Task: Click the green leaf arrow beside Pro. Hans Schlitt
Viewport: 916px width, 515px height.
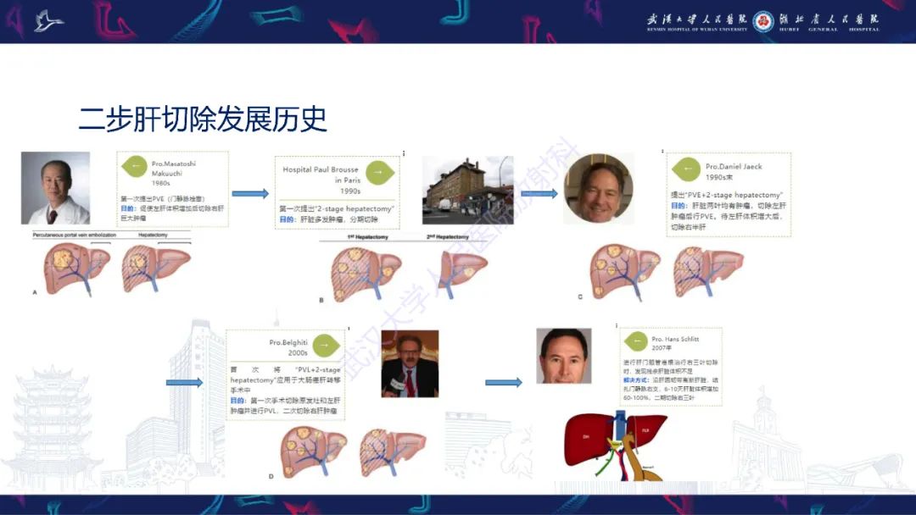Action: (635, 341)
